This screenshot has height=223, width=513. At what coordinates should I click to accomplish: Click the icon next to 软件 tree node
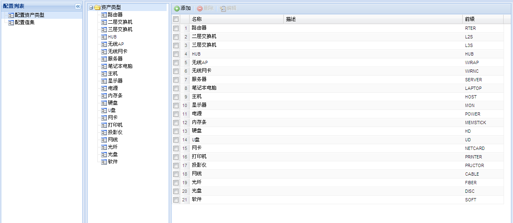pos(104,162)
